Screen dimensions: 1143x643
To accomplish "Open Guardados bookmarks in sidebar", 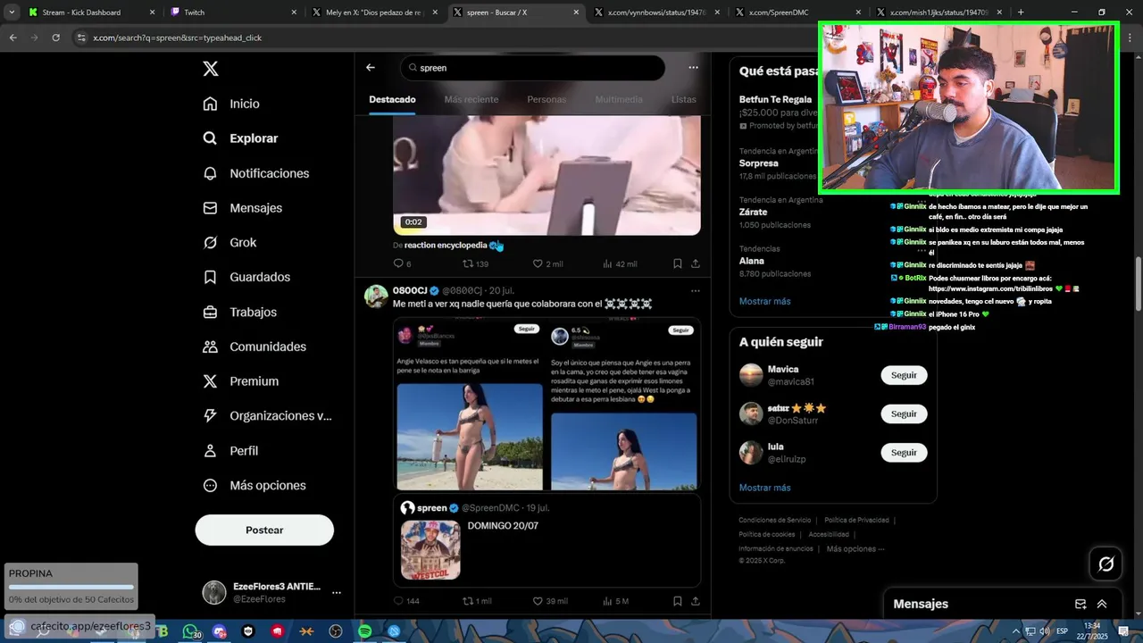I will click(246, 277).
